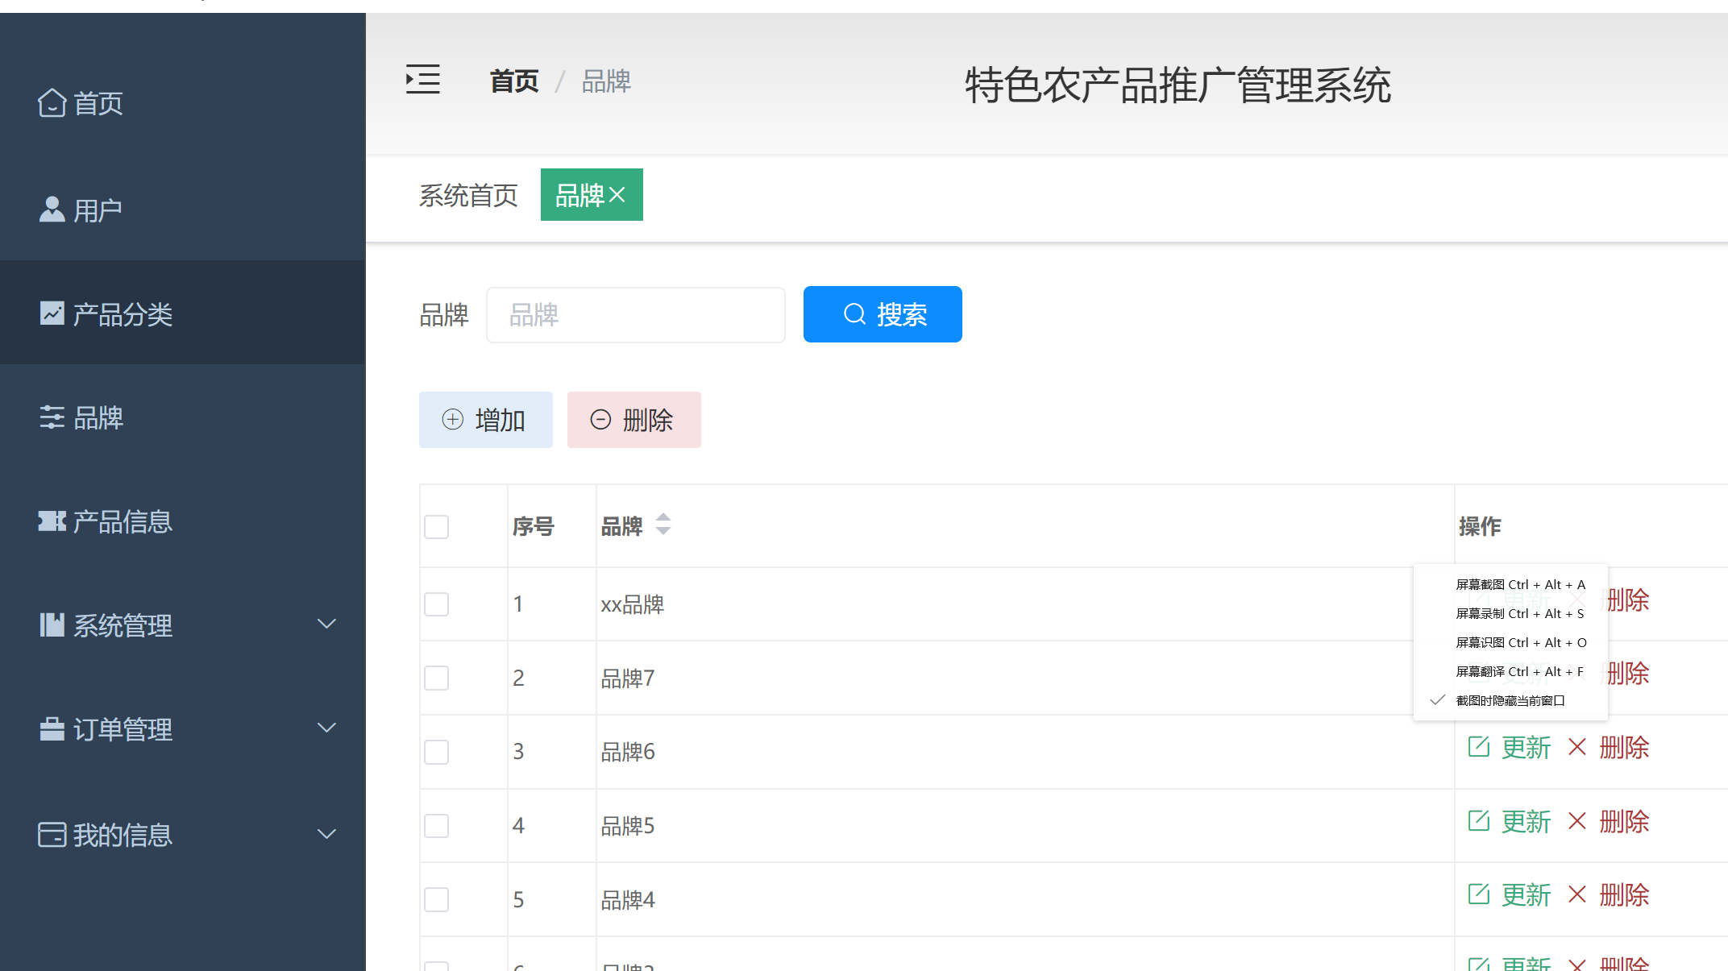This screenshot has width=1728, height=971.
Task: Click the ticket icon beside 产品信息
Action: 52,521
